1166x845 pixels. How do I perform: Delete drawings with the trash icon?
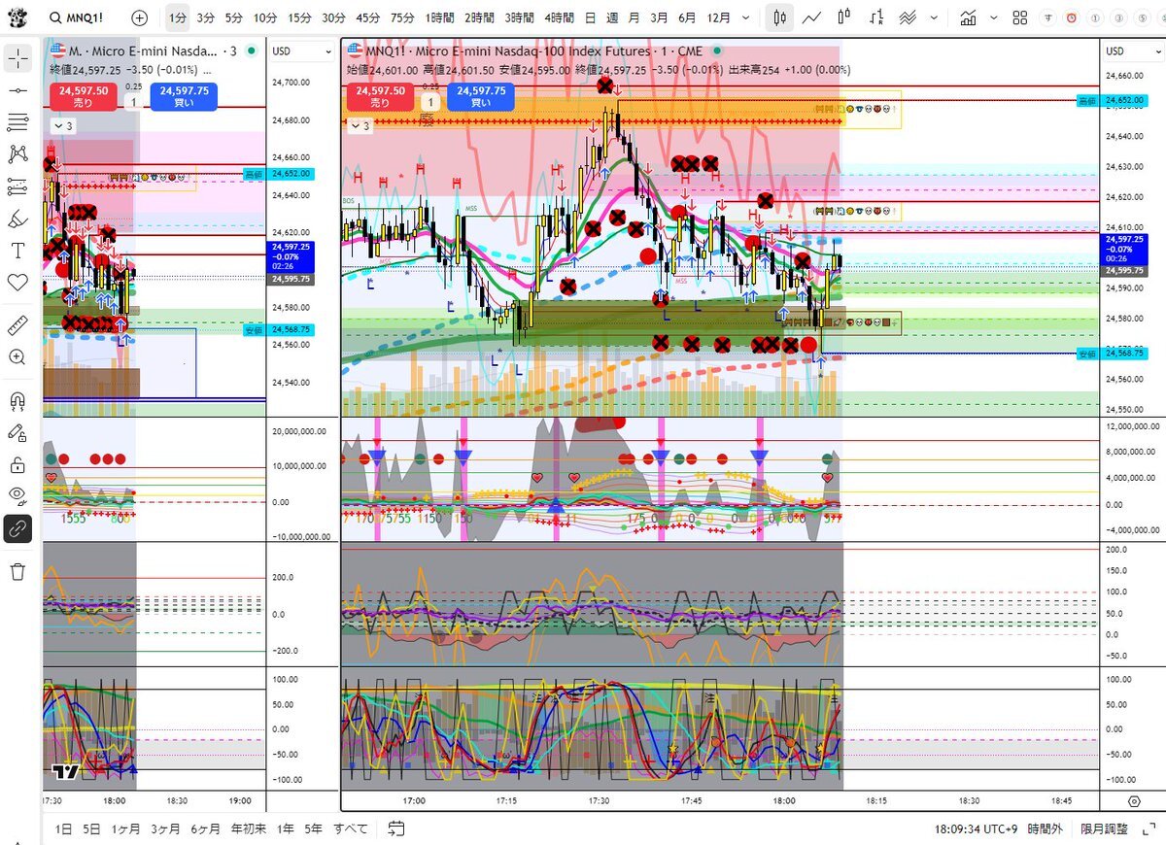17,571
